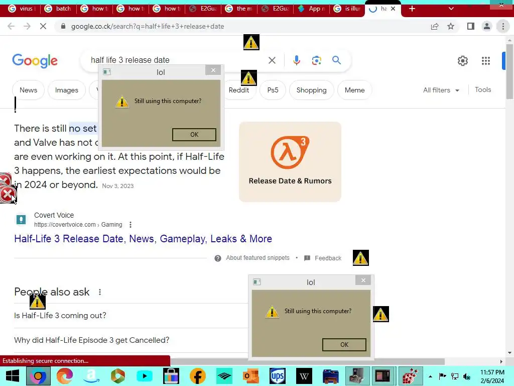Viewport: 514px width, 386px height.
Task: Share this page from address bar
Action: (435, 26)
